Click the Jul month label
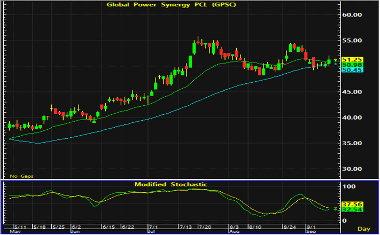This screenshot has width=380, height=235. point(151,231)
